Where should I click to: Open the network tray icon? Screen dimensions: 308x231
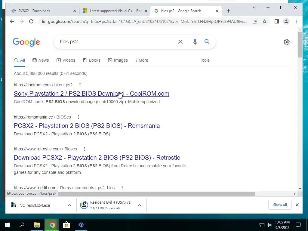262,225
